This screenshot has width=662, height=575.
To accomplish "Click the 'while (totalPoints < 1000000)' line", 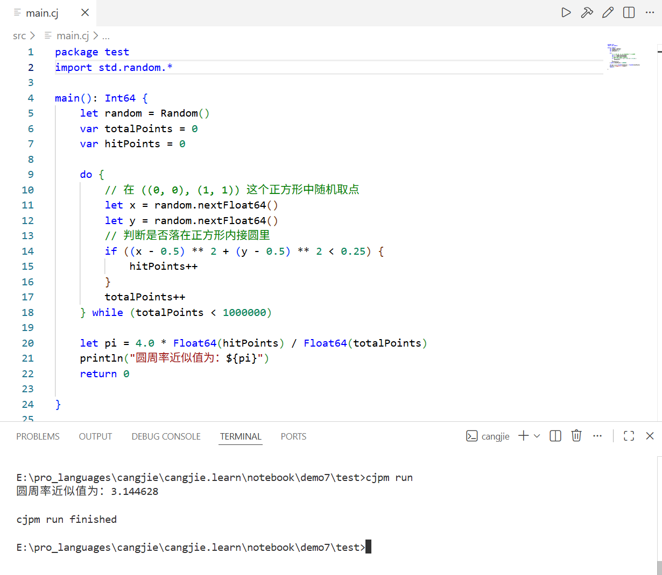I will point(176,312).
